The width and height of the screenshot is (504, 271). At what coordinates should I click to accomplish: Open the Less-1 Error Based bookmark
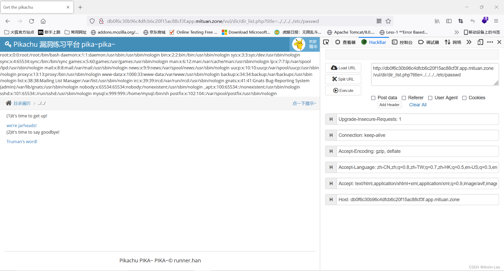click(404, 32)
